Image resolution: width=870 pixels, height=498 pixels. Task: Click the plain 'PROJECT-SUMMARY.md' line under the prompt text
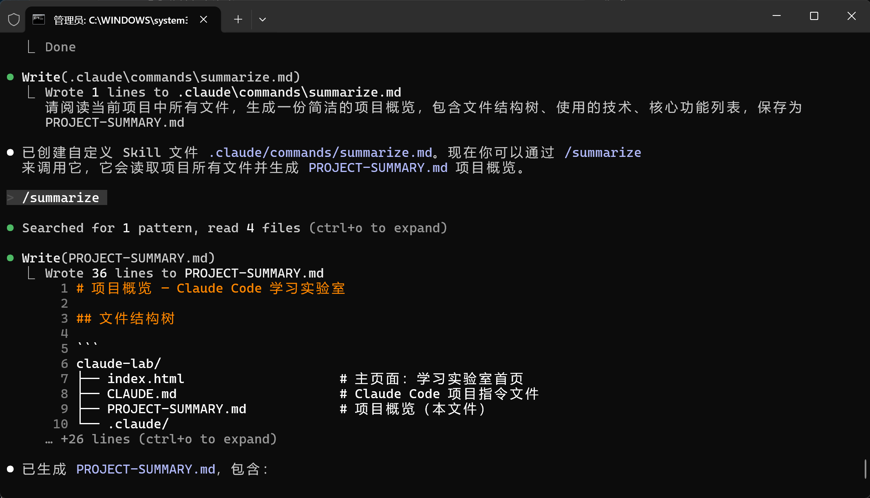(x=115, y=122)
